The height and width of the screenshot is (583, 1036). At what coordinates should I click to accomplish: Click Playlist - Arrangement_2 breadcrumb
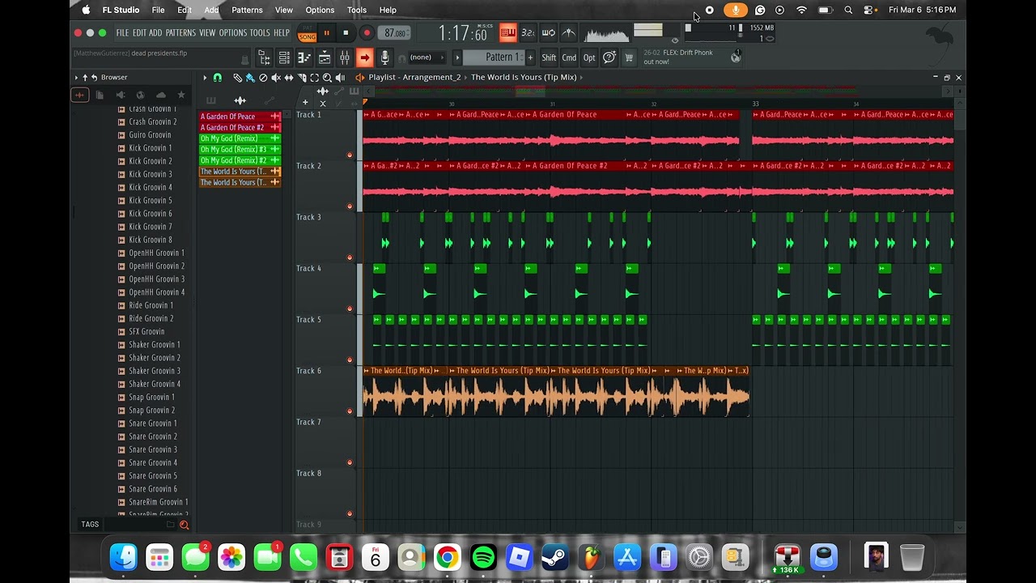click(414, 78)
